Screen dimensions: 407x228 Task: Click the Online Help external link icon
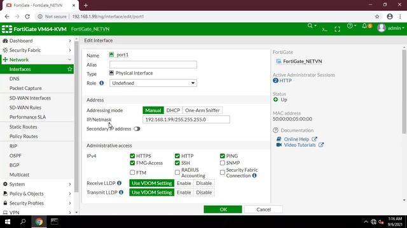(314, 139)
